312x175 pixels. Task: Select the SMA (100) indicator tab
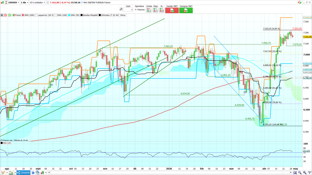(x=61, y=15)
